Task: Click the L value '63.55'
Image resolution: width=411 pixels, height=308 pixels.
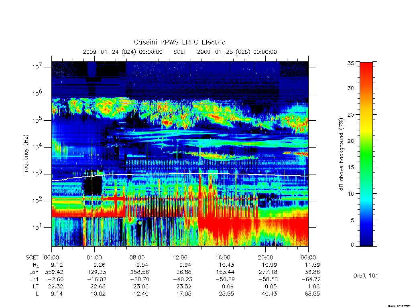Action: click(312, 294)
